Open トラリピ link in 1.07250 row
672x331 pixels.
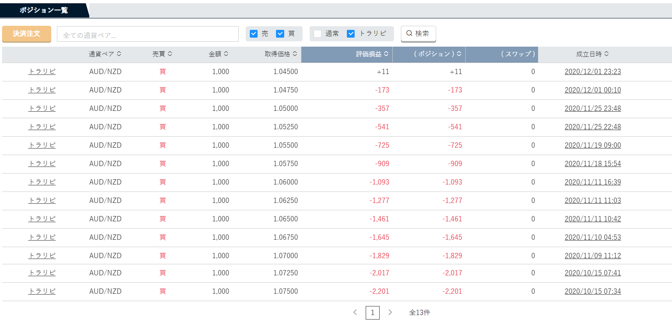point(42,273)
